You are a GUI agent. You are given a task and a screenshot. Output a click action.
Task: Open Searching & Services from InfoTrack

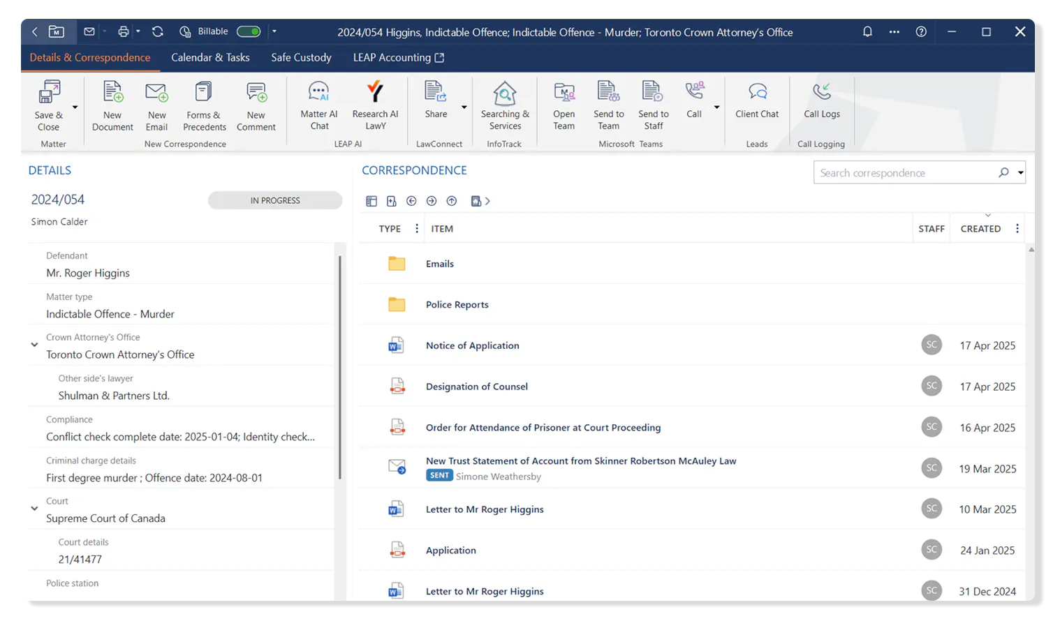505,105
